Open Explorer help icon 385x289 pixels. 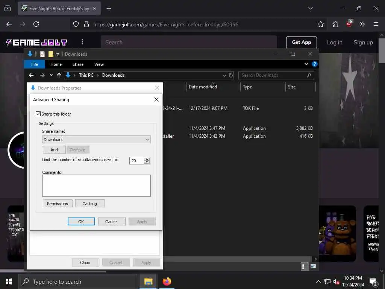pos(315,64)
